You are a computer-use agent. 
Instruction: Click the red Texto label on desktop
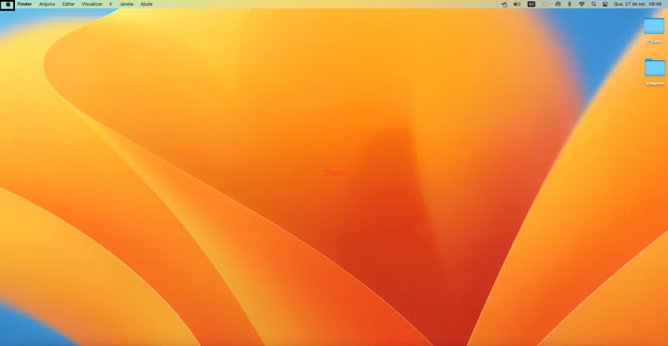click(x=334, y=173)
